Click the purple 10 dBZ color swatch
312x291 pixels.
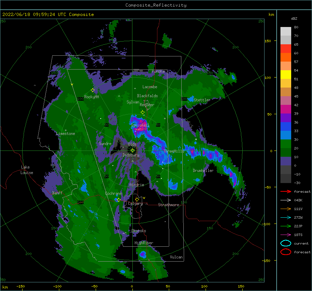(286, 161)
